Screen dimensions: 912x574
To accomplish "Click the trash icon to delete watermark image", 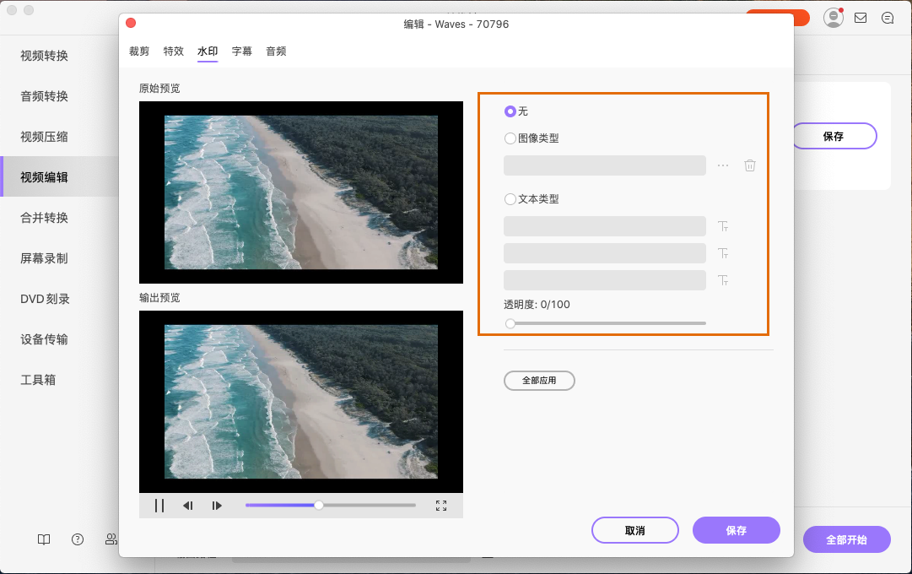I will click(x=749, y=165).
